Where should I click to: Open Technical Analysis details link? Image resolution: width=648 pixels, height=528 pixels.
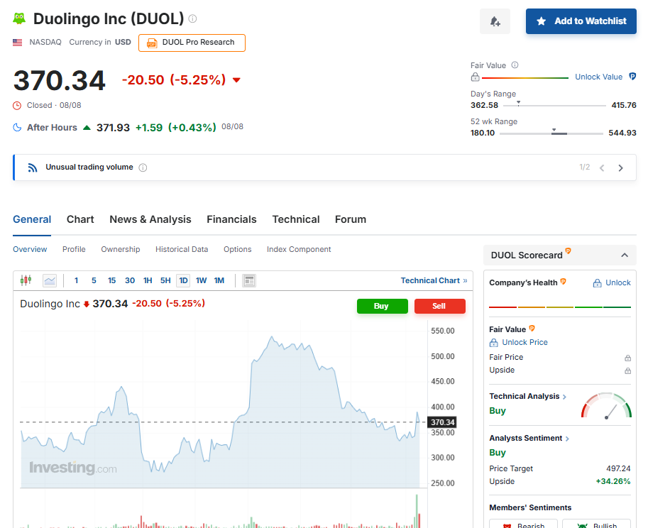pos(528,396)
